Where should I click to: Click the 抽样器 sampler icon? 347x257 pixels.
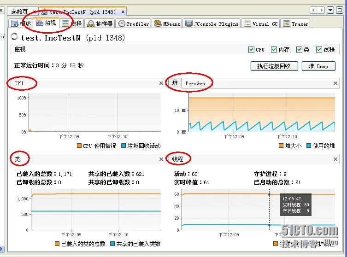(90, 23)
